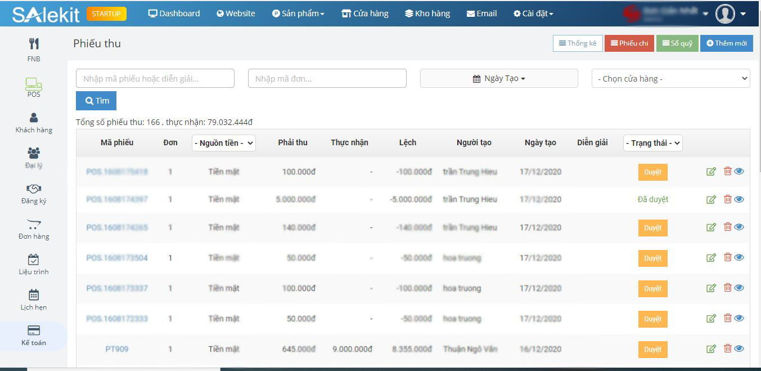Open Đơn hàng cart icon
The height and width of the screenshot is (371, 761).
(x=34, y=224)
